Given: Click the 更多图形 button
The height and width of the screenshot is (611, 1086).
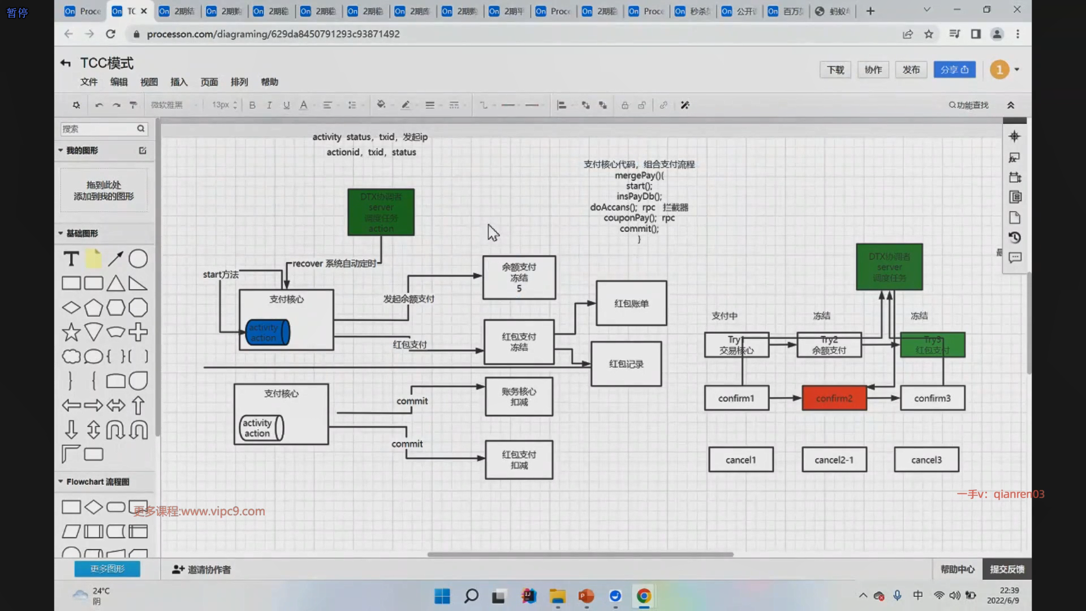Looking at the screenshot, I should 107,569.
